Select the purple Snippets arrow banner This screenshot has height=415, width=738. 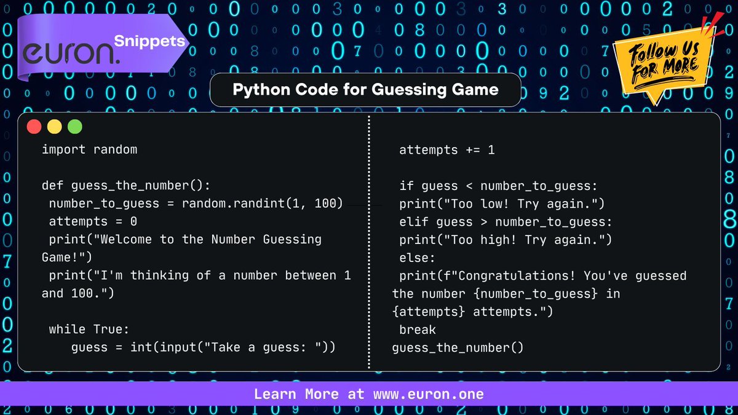click(x=149, y=41)
